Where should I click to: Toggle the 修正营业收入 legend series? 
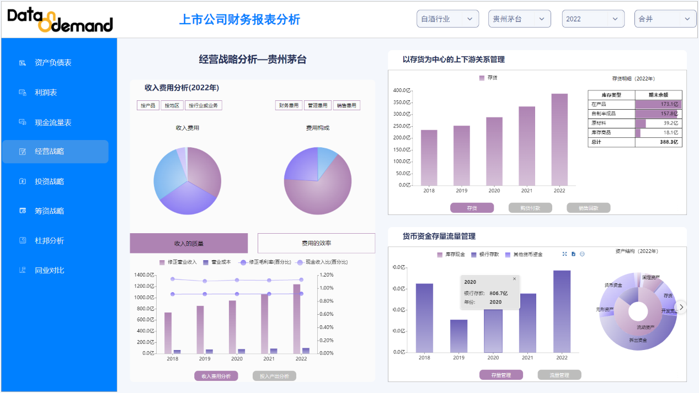(x=178, y=262)
